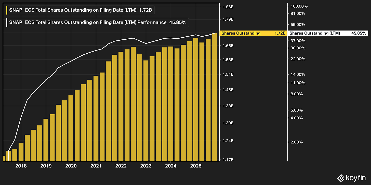Screen dimensions: 371x185
Task: Click the 1.79B y-axis value
Action: [228, 19]
